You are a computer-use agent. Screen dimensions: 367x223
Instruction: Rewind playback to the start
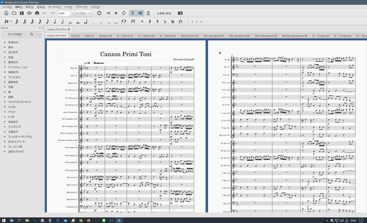click(x=108, y=13)
